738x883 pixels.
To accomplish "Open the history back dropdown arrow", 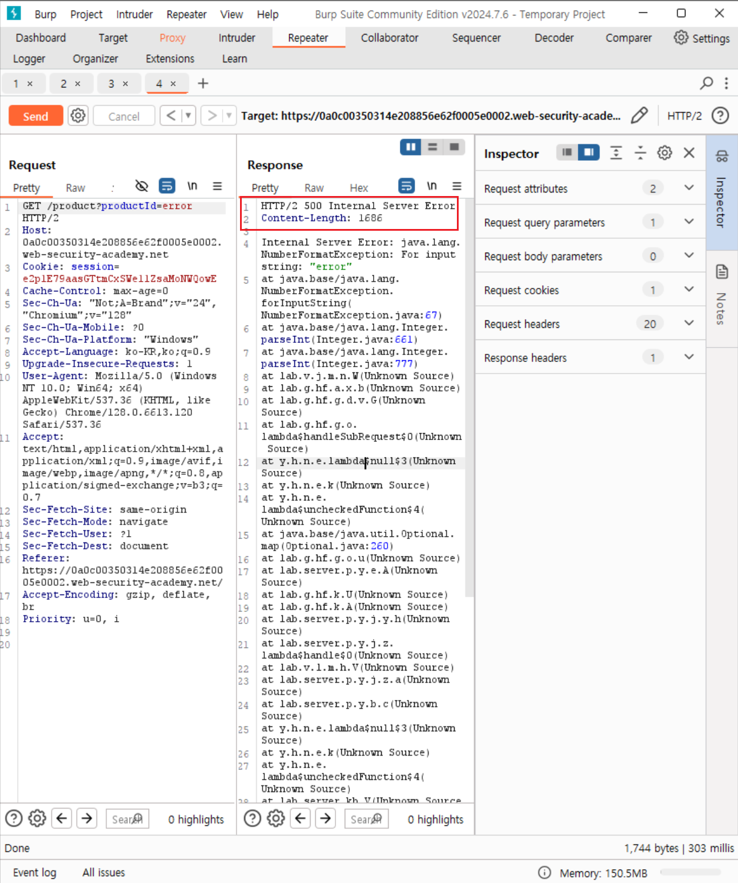I will click(189, 116).
